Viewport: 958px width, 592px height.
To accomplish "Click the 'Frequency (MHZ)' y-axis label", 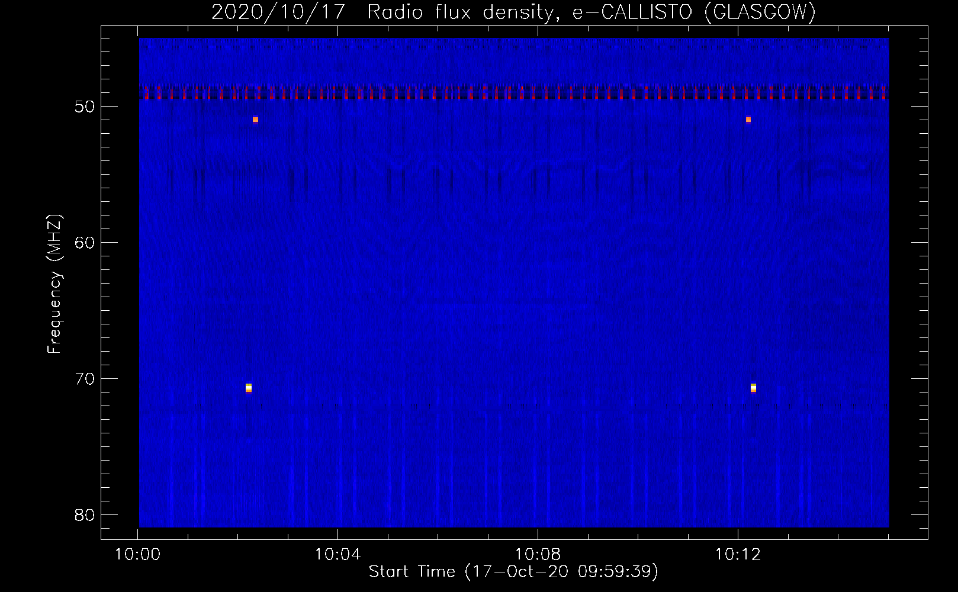I will tap(54, 284).
